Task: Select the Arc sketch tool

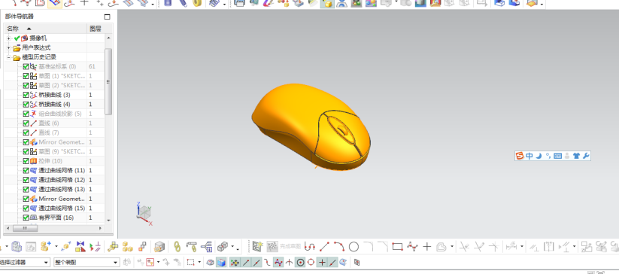Action: pos(339,247)
